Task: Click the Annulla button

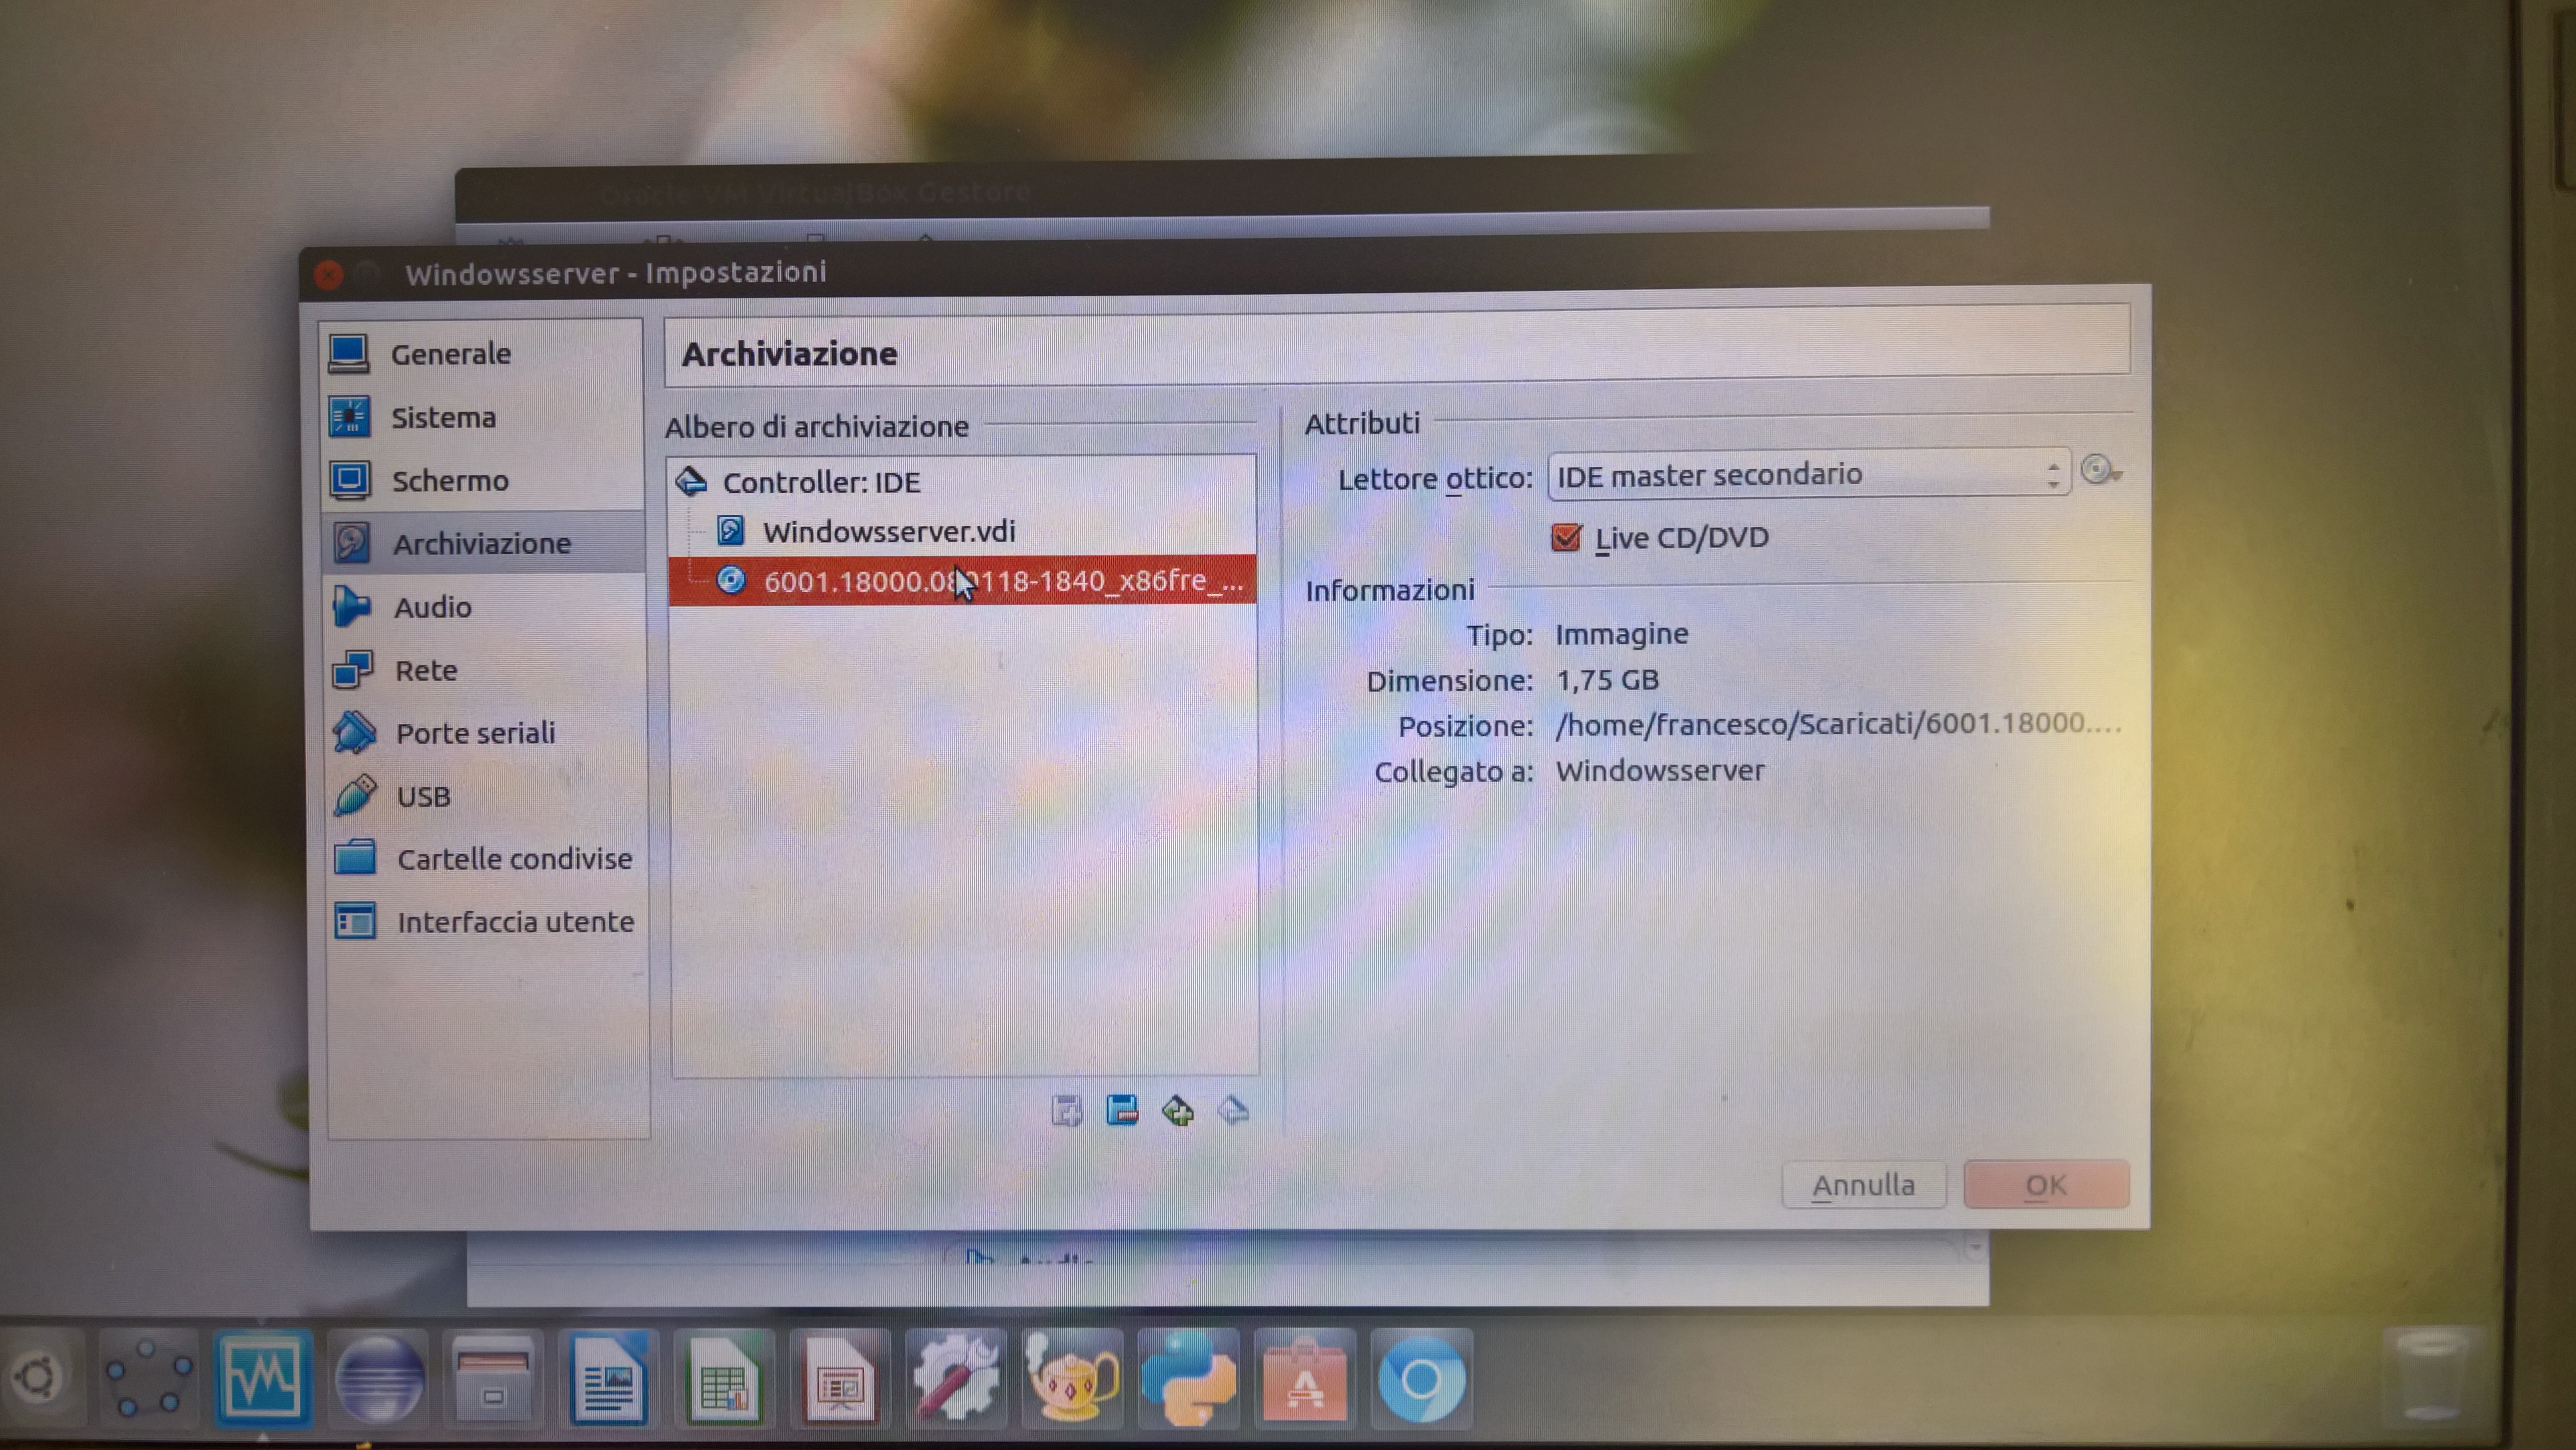Action: 1864,1185
